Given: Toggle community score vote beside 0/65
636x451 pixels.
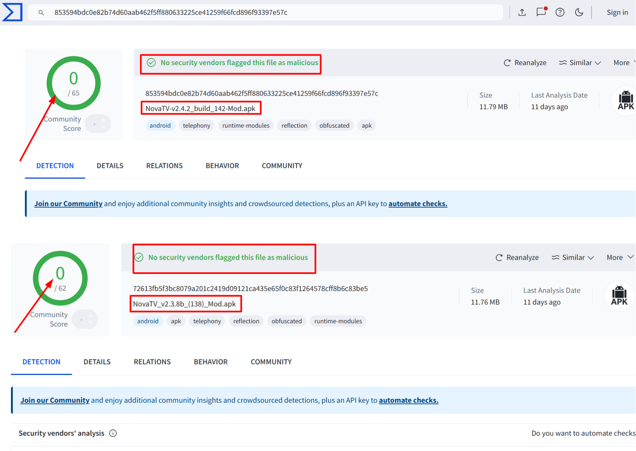Looking at the screenshot, I should click(98, 124).
